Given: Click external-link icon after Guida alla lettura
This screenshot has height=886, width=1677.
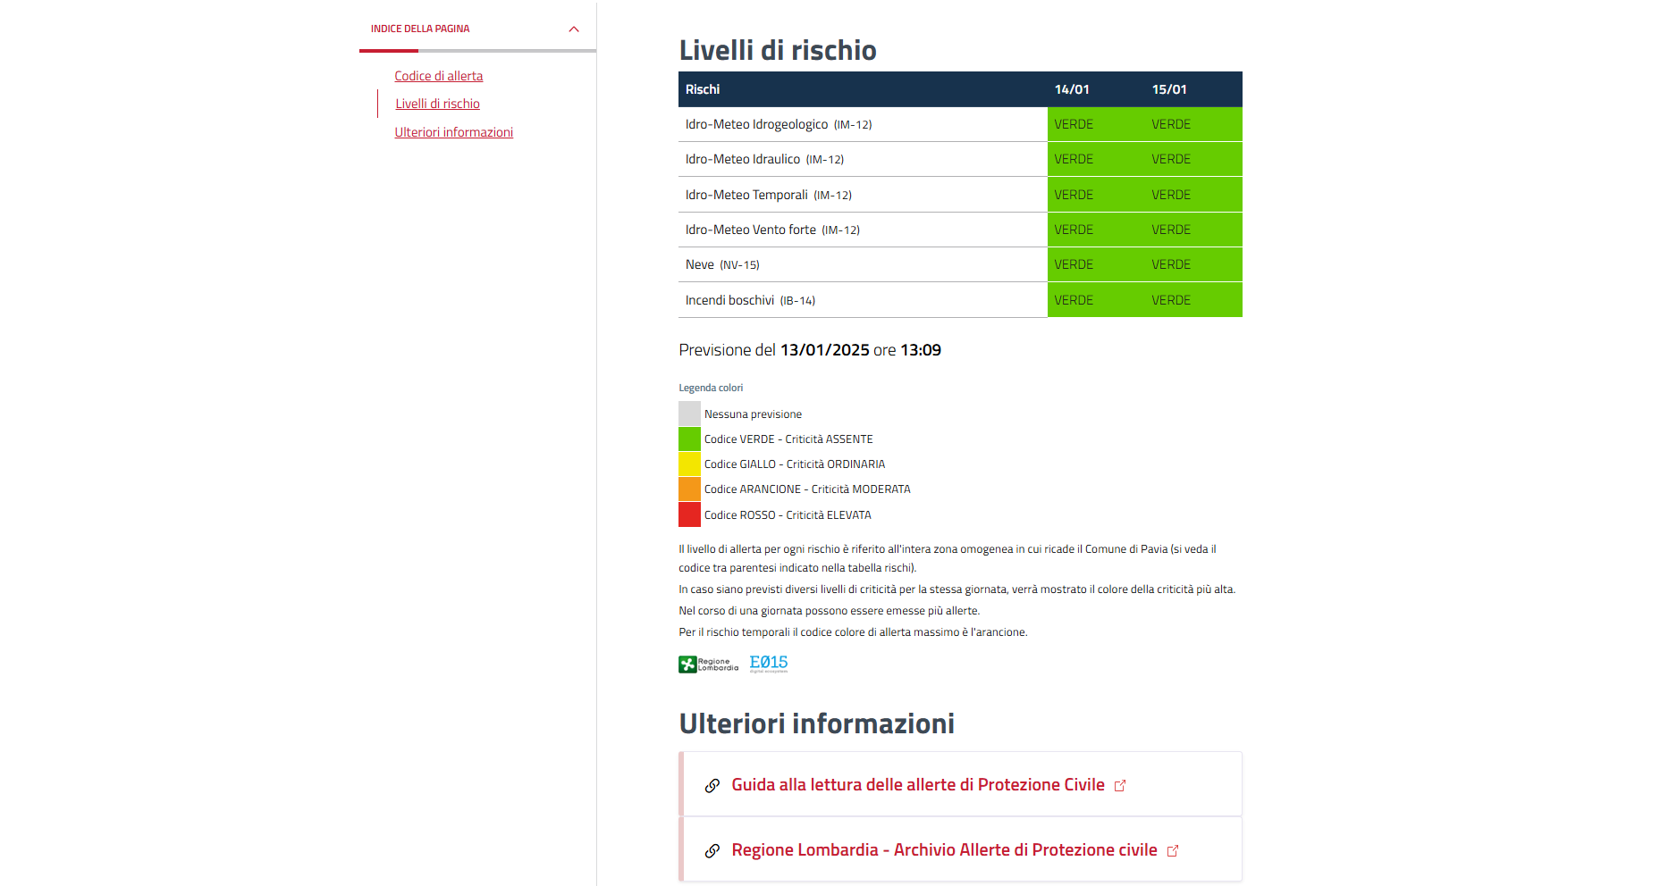Looking at the screenshot, I should point(1120,786).
